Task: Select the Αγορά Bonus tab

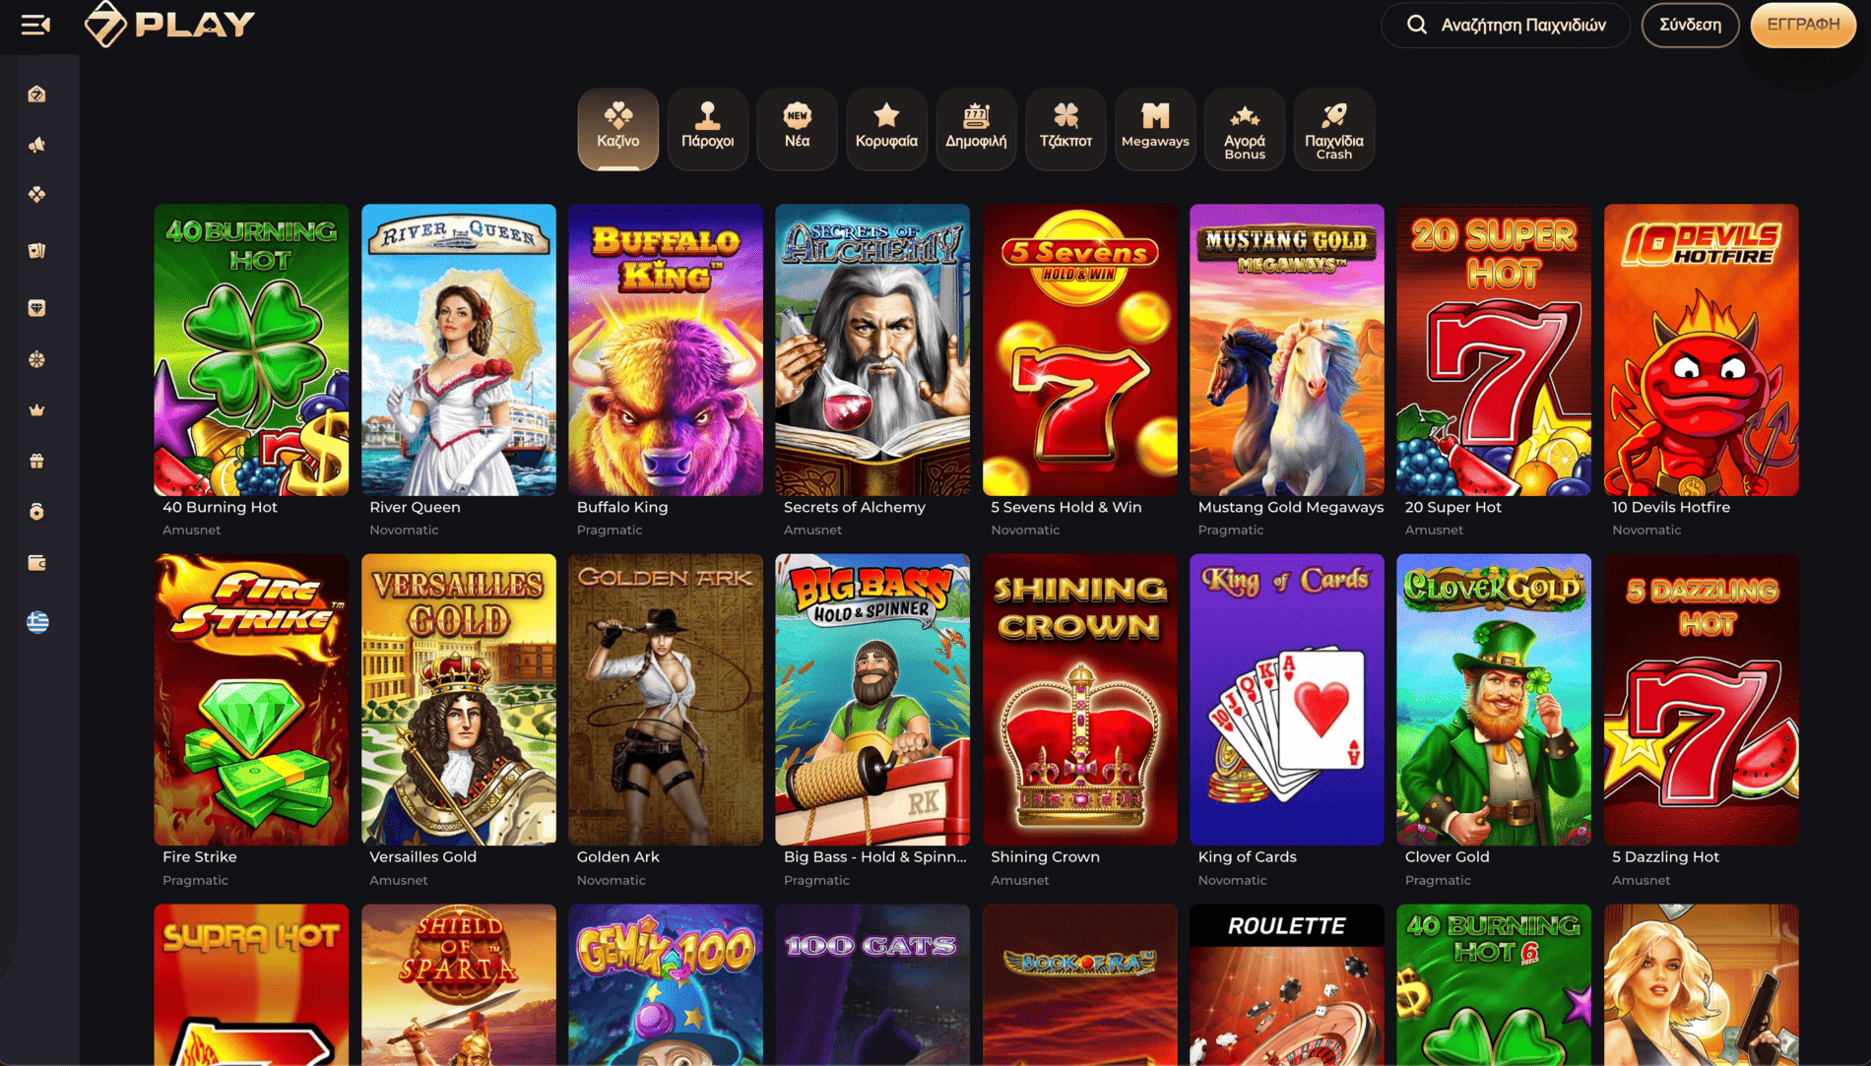Action: point(1245,129)
